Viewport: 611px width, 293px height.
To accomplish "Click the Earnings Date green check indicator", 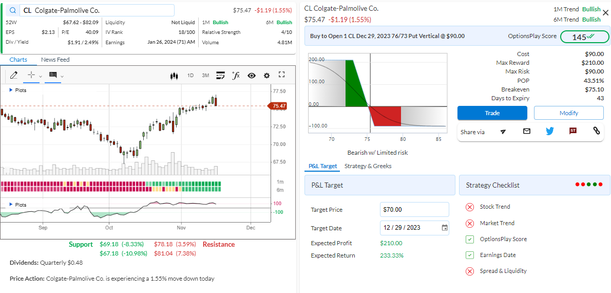I will 470,255.
